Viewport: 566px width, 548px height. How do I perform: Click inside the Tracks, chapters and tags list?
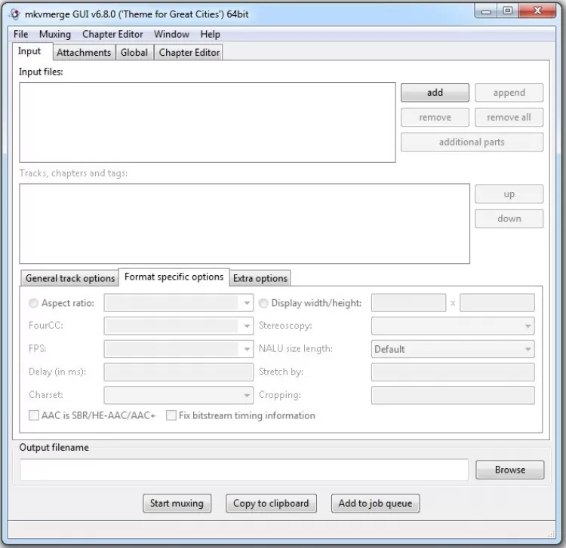(245, 224)
